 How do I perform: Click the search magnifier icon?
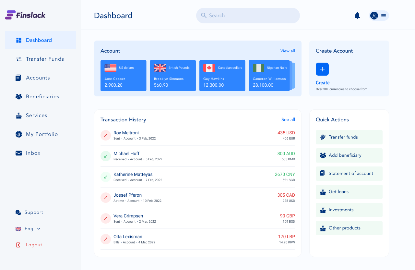pyautogui.click(x=204, y=15)
